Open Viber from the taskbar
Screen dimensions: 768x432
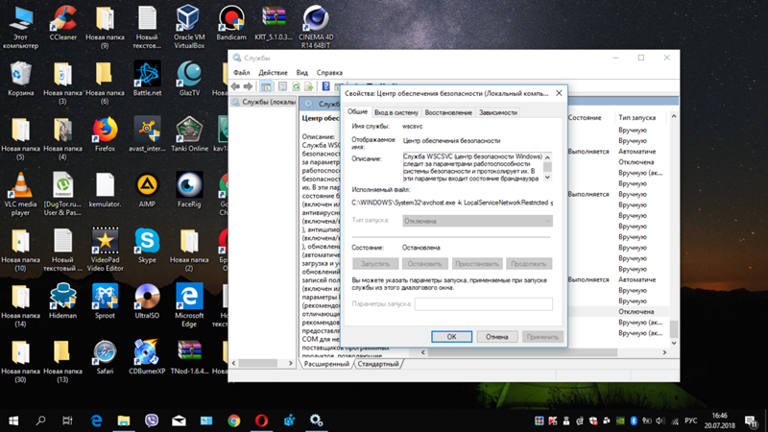pos(152,420)
